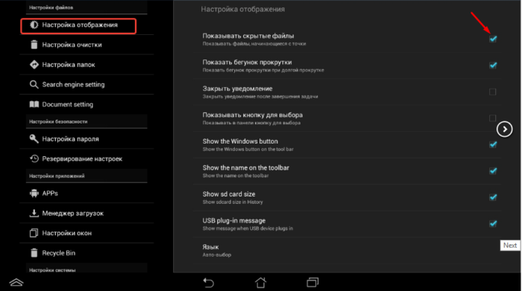The image size is (522, 291).
Task: Enable Показывать кнопку для выбора checkbox
Action: pos(493,118)
